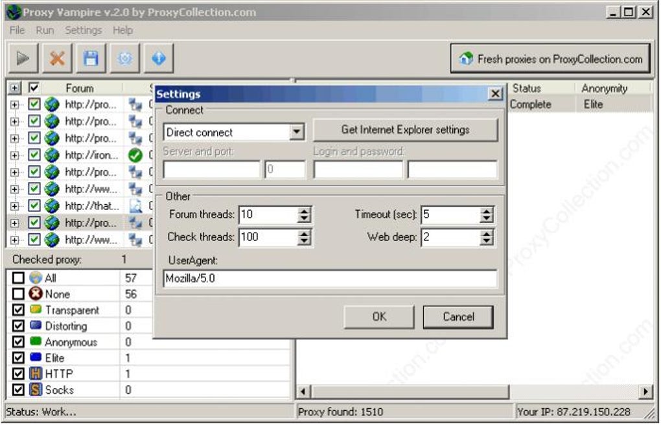Click the Proxy Vampire title bar app icon
The image size is (661, 425).
(14, 12)
